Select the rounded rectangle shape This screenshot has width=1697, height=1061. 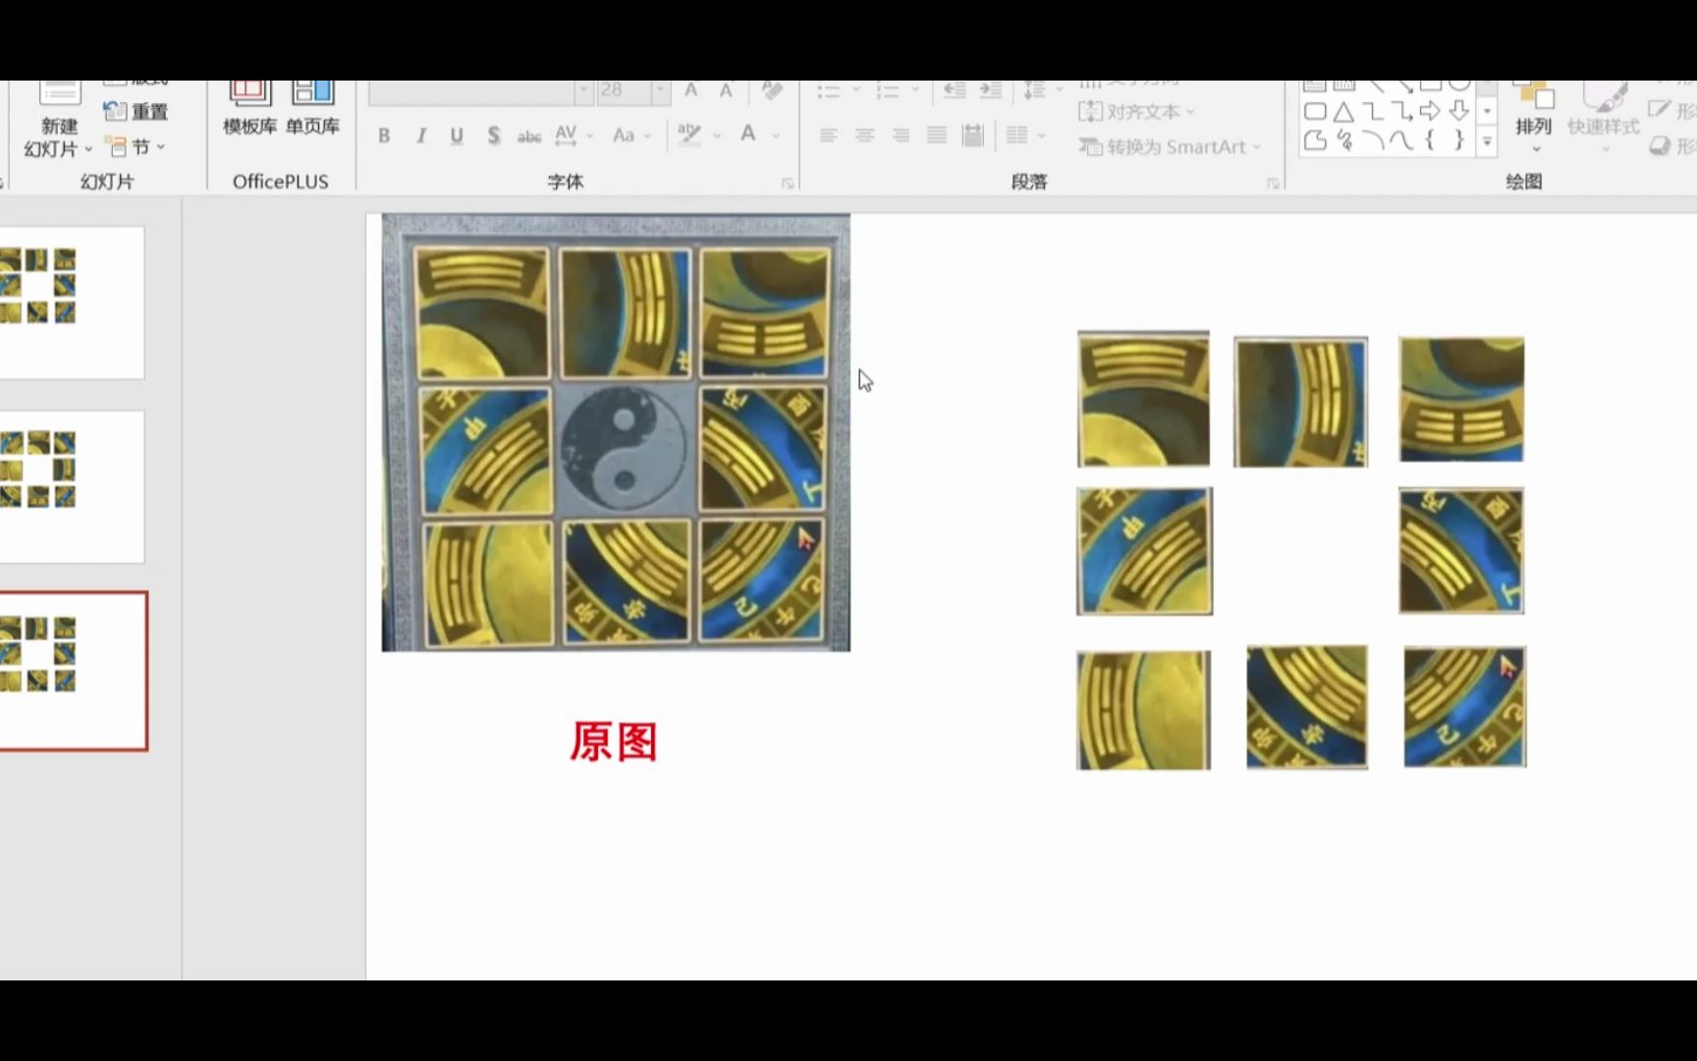(1315, 111)
